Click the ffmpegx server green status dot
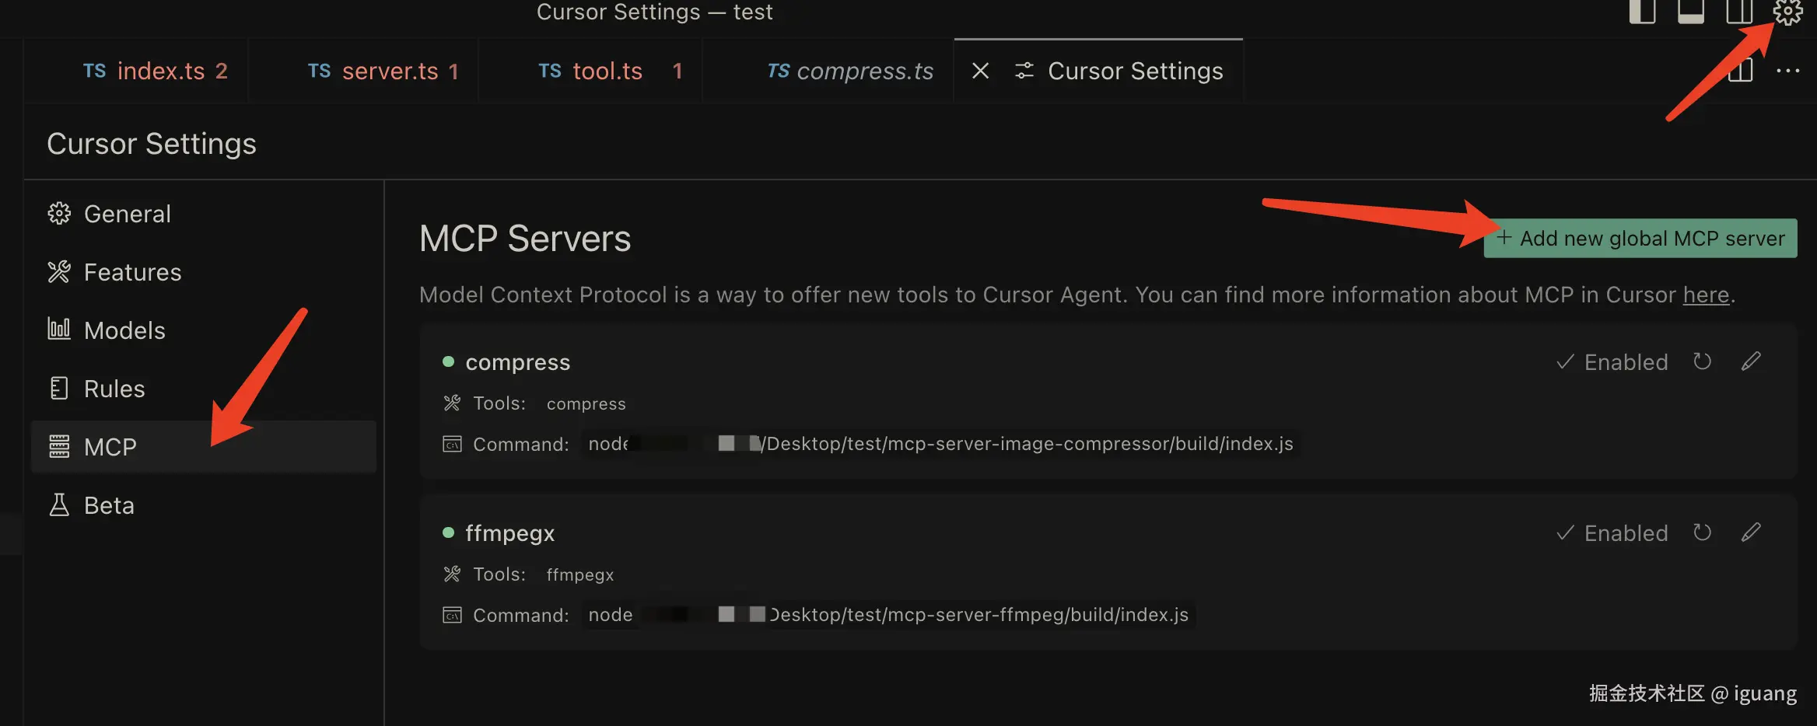The image size is (1817, 726). pyautogui.click(x=448, y=532)
